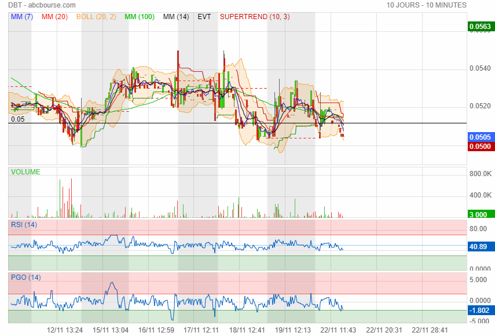Click the 40.89 RSI value tag
This screenshot has height=336, width=495.
[481, 247]
